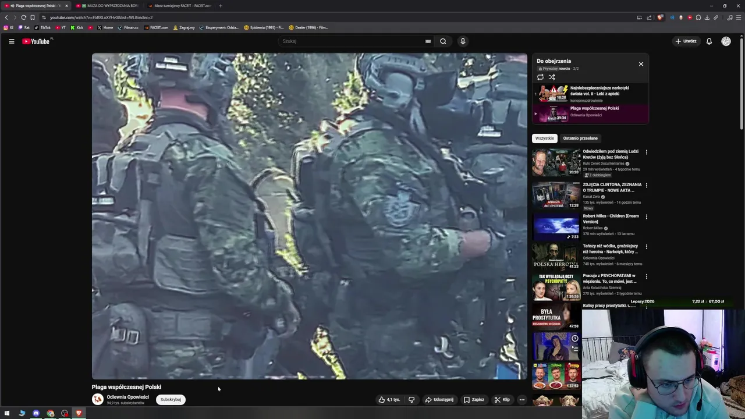Open more actions menu below video
This screenshot has width=745, height=419.
tap(522, 400)
